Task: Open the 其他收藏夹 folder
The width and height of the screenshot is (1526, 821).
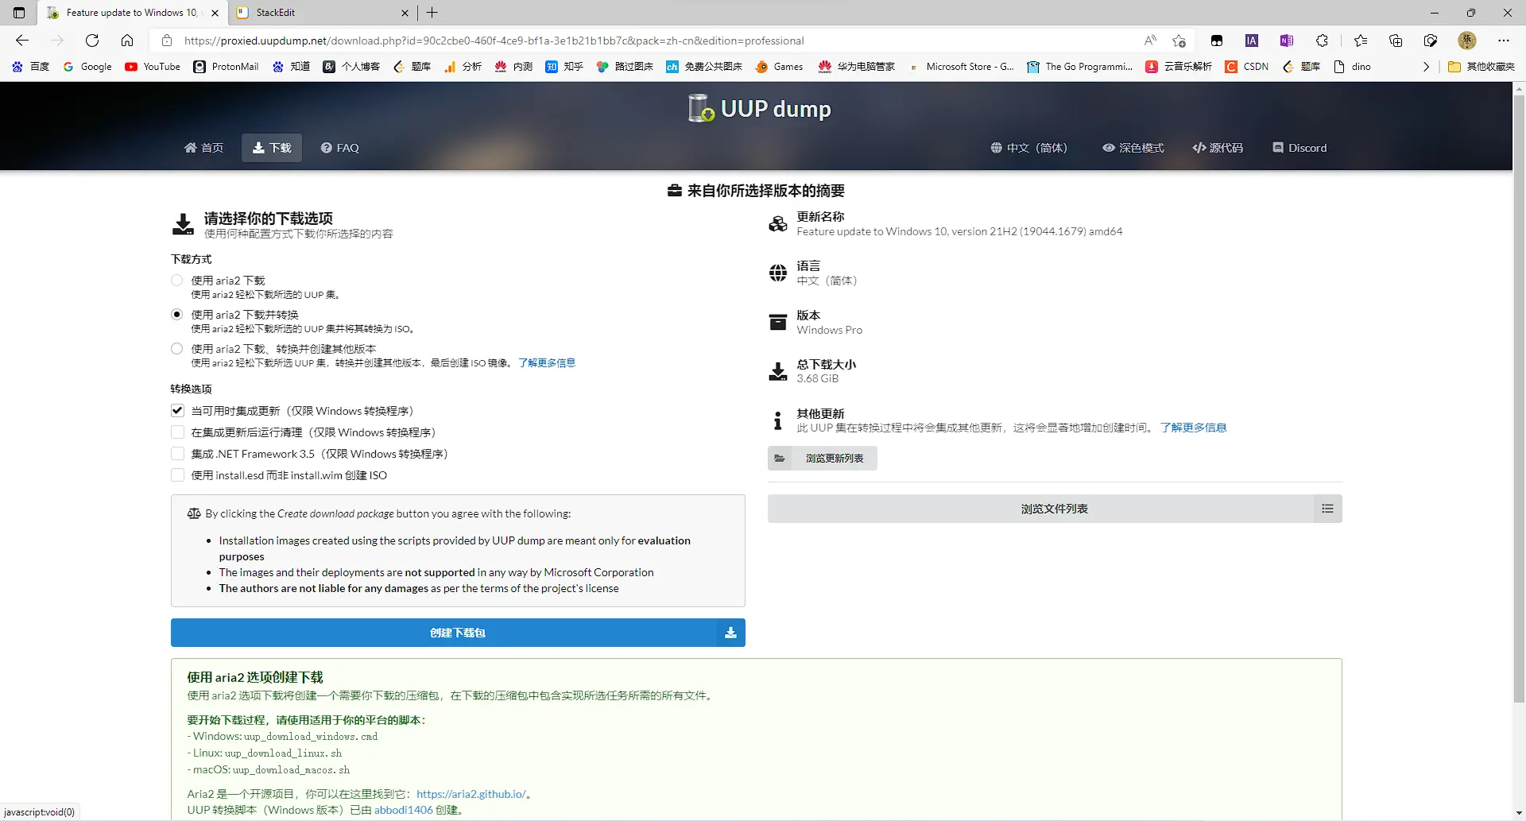Action: 1481,67
